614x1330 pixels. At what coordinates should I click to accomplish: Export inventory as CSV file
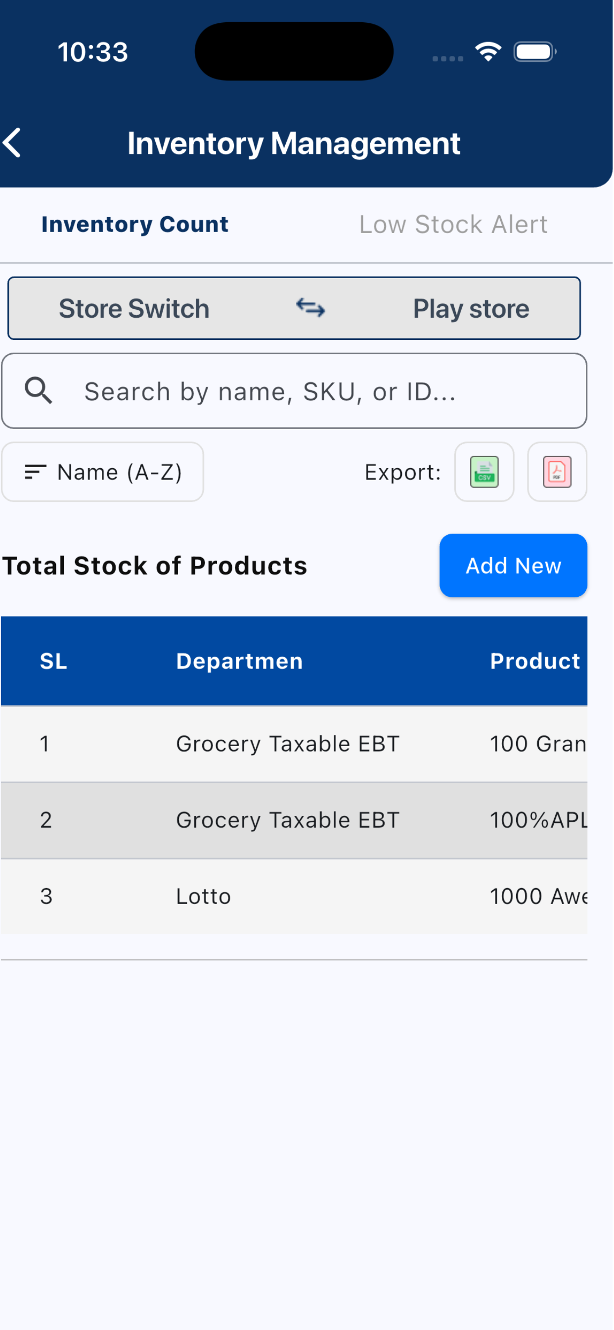484,472
